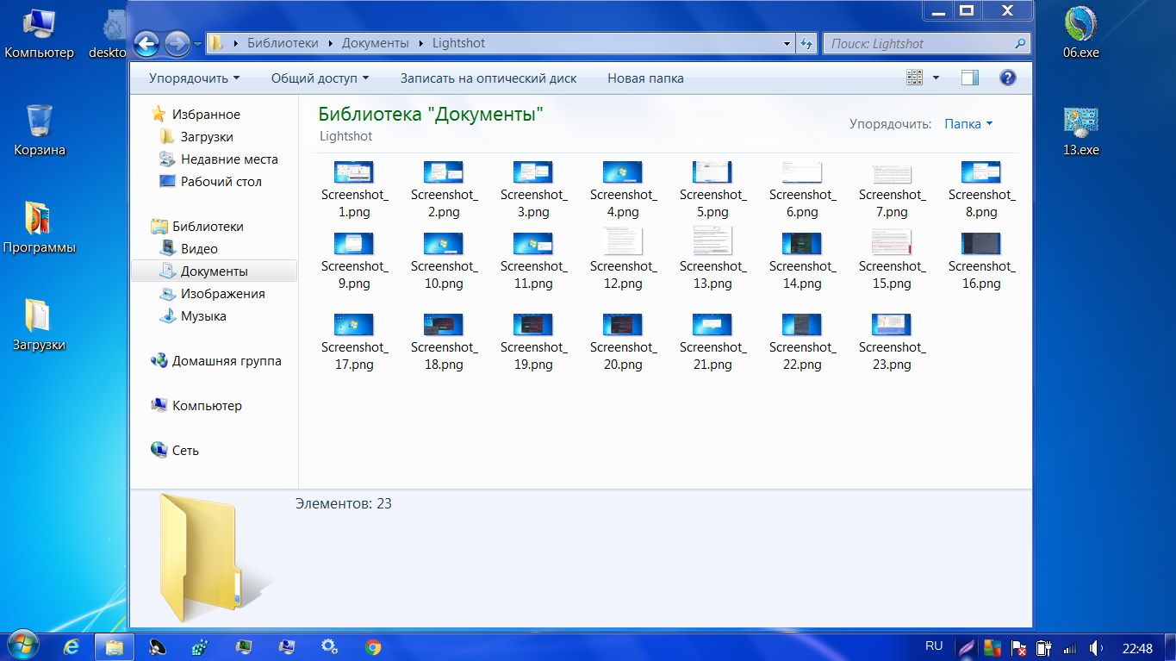Click the Back navigation arrow button
Screen dimensions: 1176x661
(146, 43)
